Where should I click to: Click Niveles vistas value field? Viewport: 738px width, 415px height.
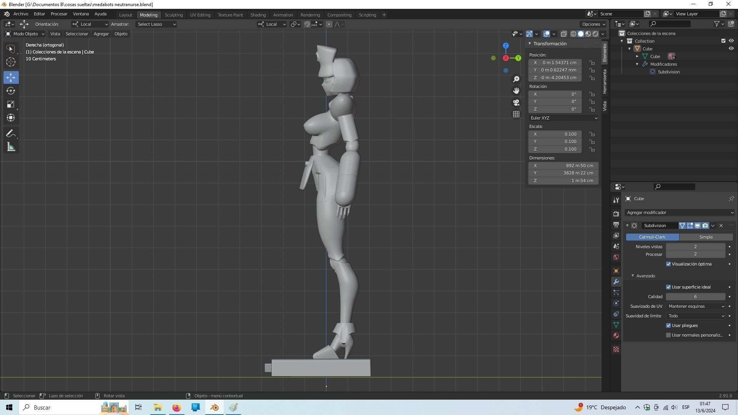click(x=695, y=247)
